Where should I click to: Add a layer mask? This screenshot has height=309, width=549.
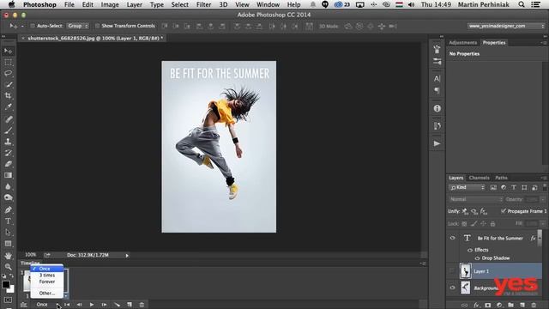488,306
